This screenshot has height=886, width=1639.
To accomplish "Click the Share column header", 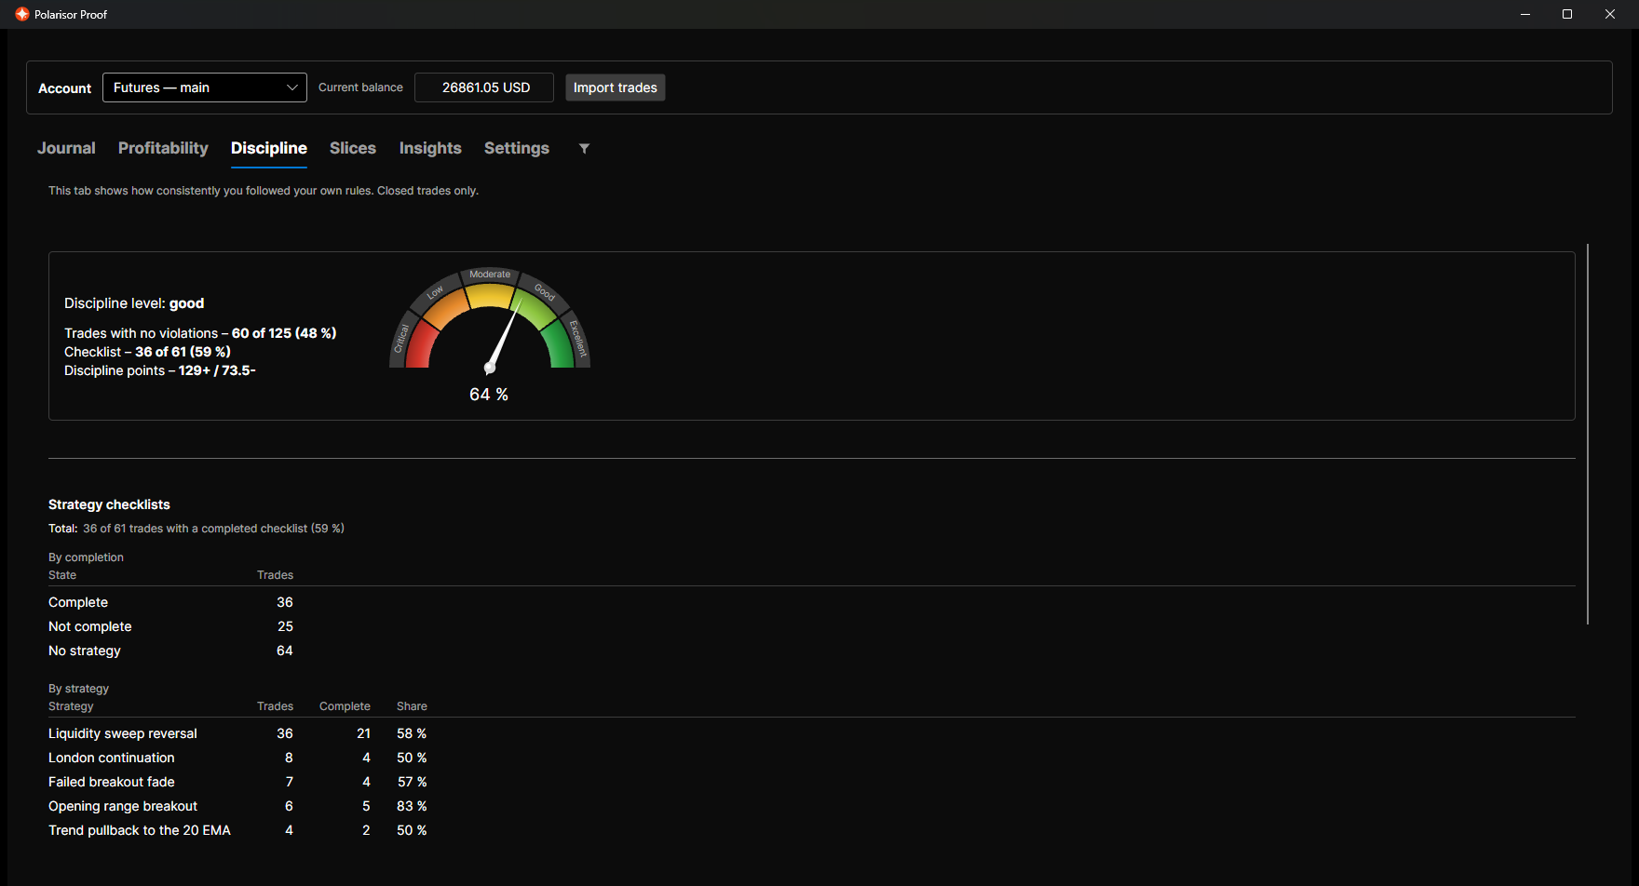I will (412, 706).
